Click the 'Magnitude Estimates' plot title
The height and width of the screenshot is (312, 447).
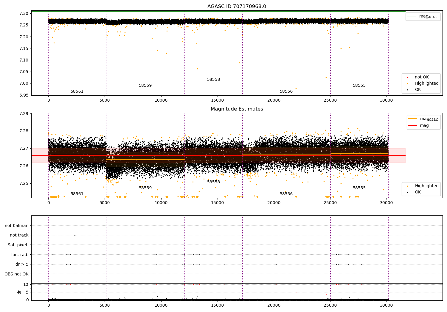coord(237,109)
